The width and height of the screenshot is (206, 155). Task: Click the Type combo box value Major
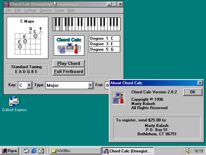[67, 85]
